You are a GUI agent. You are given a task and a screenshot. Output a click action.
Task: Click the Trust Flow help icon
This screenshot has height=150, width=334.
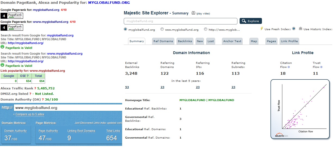pyautogui.click(x=321, y=67)
